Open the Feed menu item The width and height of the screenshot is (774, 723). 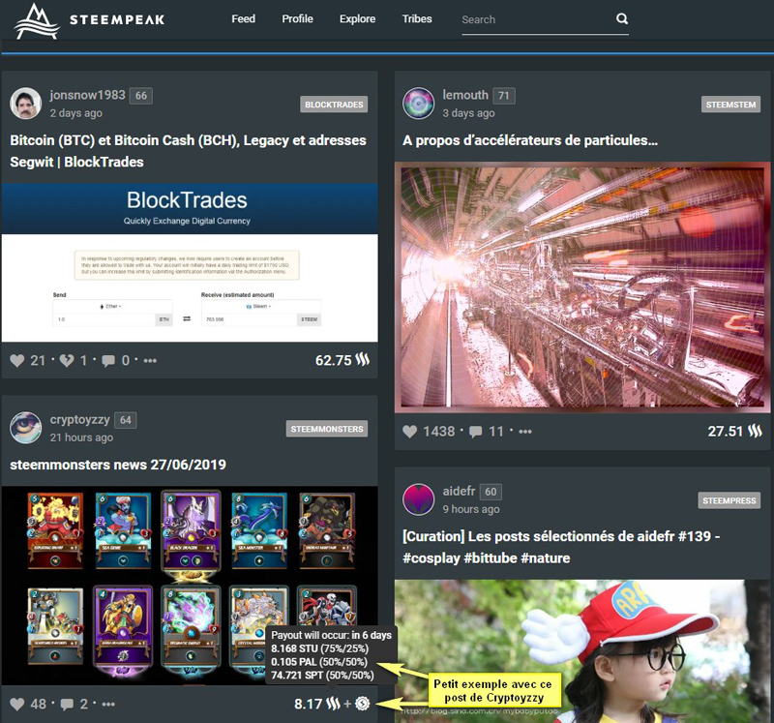[243, 18]
